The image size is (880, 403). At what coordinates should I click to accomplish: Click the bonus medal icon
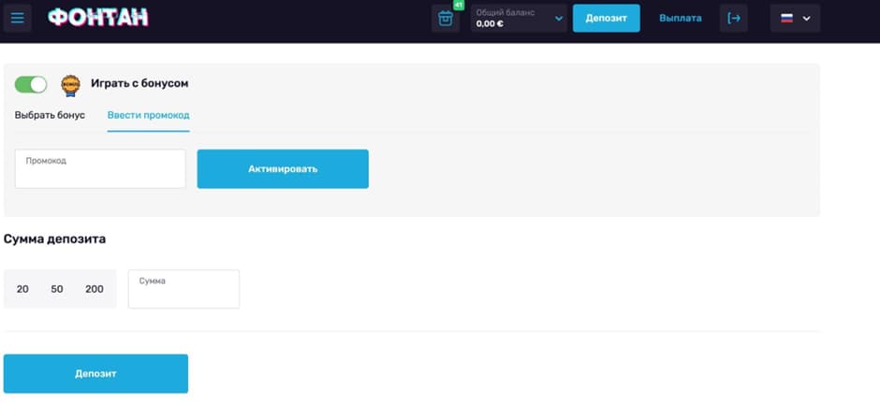pos(71,85)
